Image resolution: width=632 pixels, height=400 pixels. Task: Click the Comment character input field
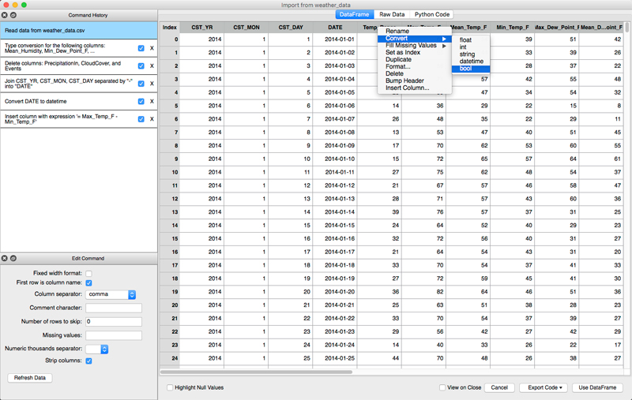coord(114,308)
